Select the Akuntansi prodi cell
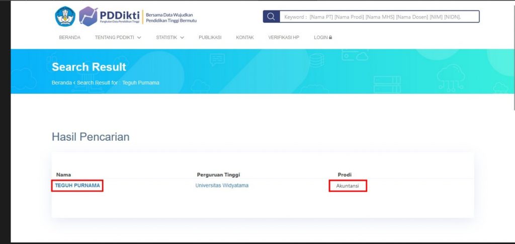 click(x=348, y=186)
